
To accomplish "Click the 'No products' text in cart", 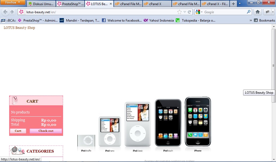I will (x=20, y=112).
